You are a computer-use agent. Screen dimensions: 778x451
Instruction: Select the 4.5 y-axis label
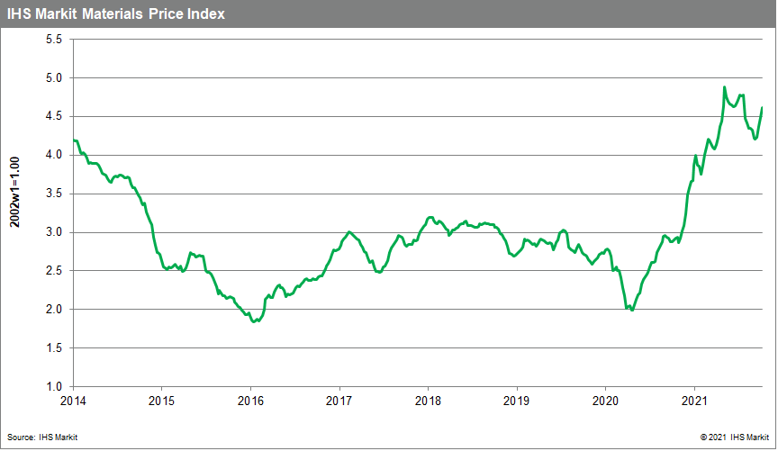(x=52, y=116)
